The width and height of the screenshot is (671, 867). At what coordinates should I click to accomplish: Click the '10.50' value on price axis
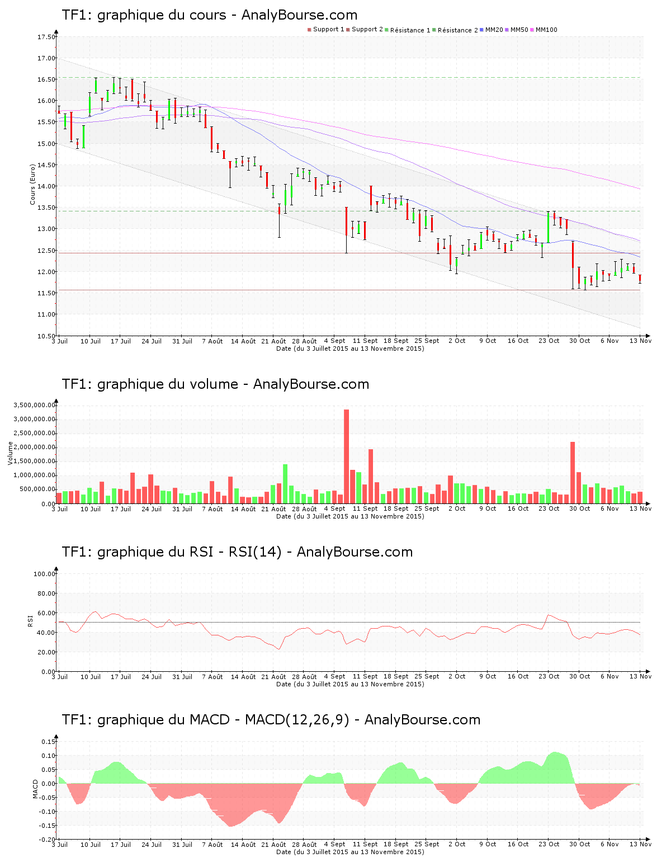click(46, 336)
